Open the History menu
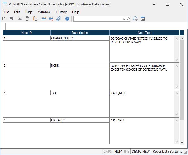 click(x=61, y=12)
